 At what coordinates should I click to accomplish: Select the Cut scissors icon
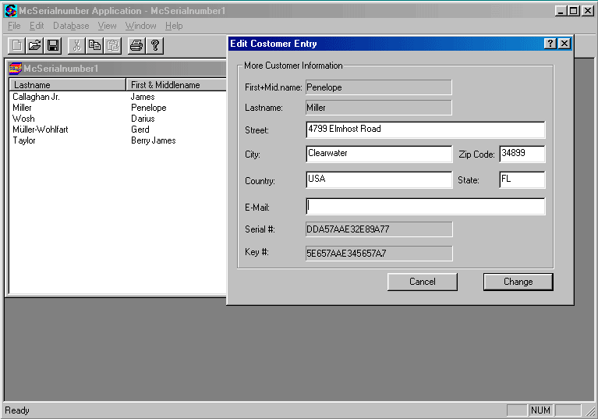76,45
